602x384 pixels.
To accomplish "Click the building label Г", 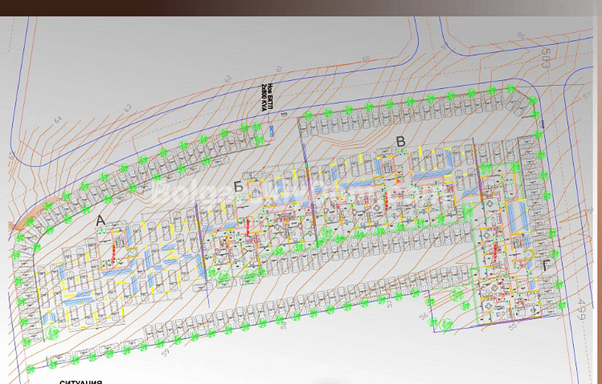I will tap(545, 266).
